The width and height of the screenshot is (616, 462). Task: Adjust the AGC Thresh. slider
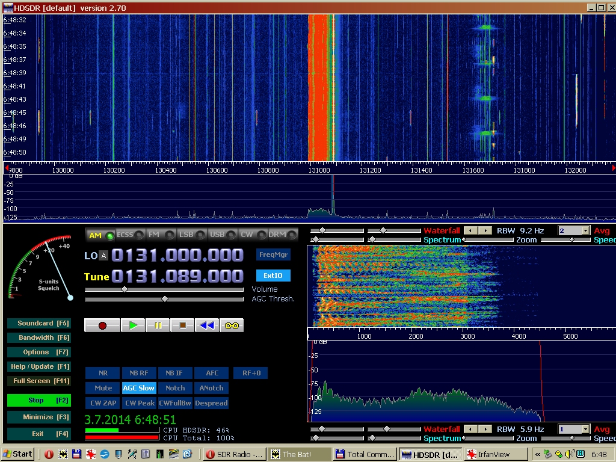pyautogui.click(x=165, y=299)
